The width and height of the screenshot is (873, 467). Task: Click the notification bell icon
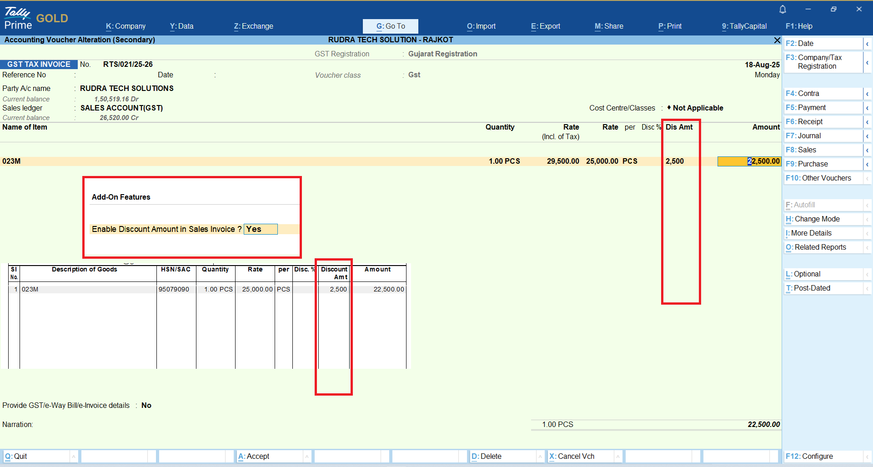click(x=783, y=10)
